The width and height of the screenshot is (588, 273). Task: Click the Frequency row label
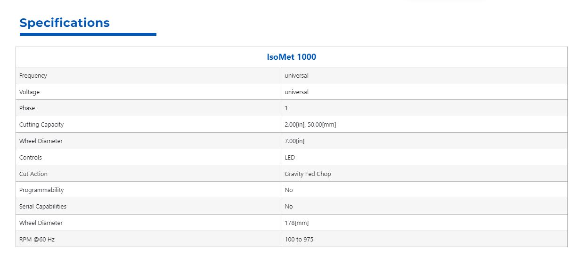(33, 75)
